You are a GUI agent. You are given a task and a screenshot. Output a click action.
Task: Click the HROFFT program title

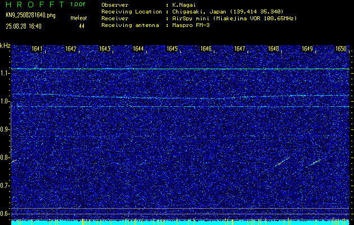tap(34, 4)
